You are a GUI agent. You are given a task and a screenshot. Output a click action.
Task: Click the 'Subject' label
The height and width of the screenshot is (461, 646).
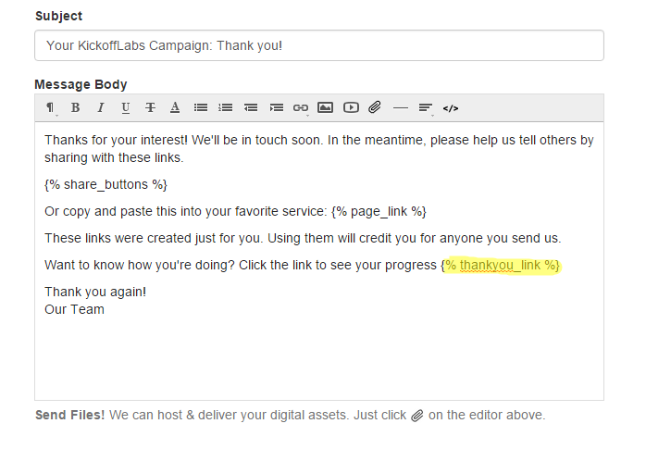click(x=58, y=16)
